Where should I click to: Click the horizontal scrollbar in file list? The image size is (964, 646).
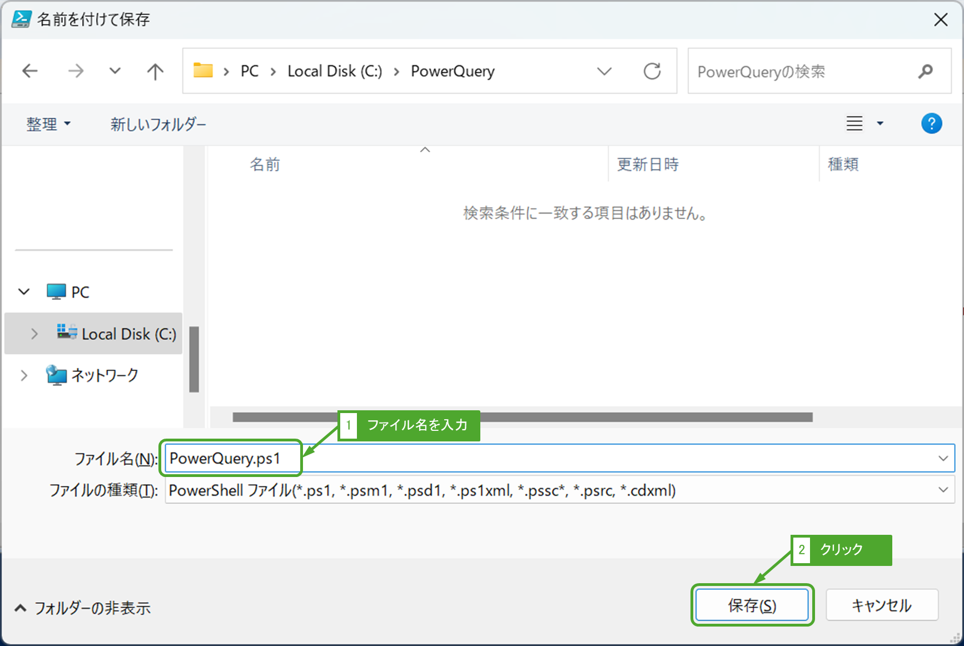coord(612,417)
